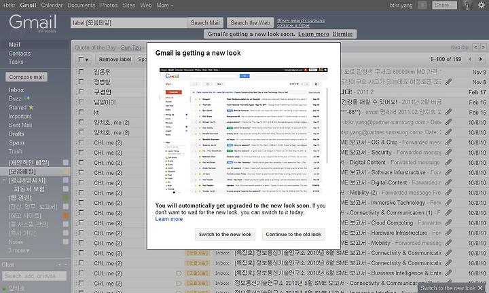Show next web clip arrow
Image resolution: width=489 pixels, height=293 pixels.
coord(483,47)
